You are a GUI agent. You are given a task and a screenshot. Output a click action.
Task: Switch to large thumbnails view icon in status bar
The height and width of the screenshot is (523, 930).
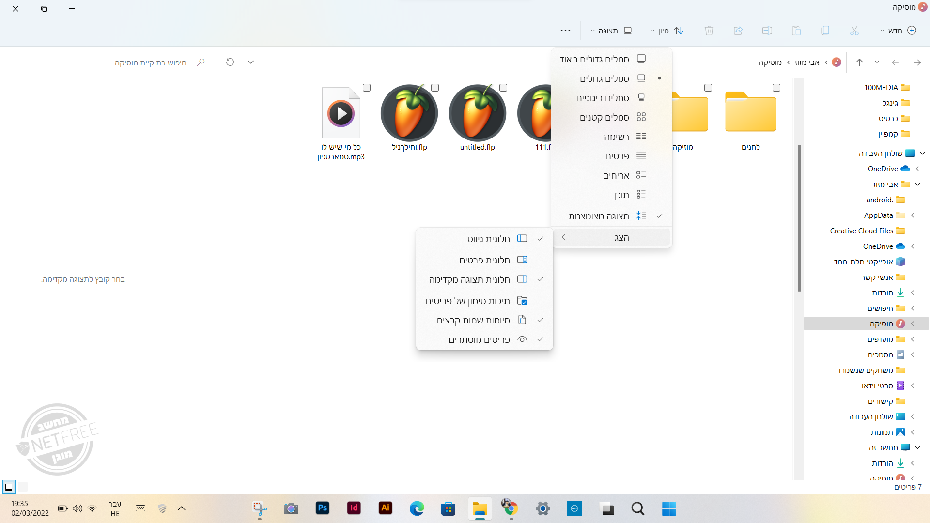(x=9, y=487)
